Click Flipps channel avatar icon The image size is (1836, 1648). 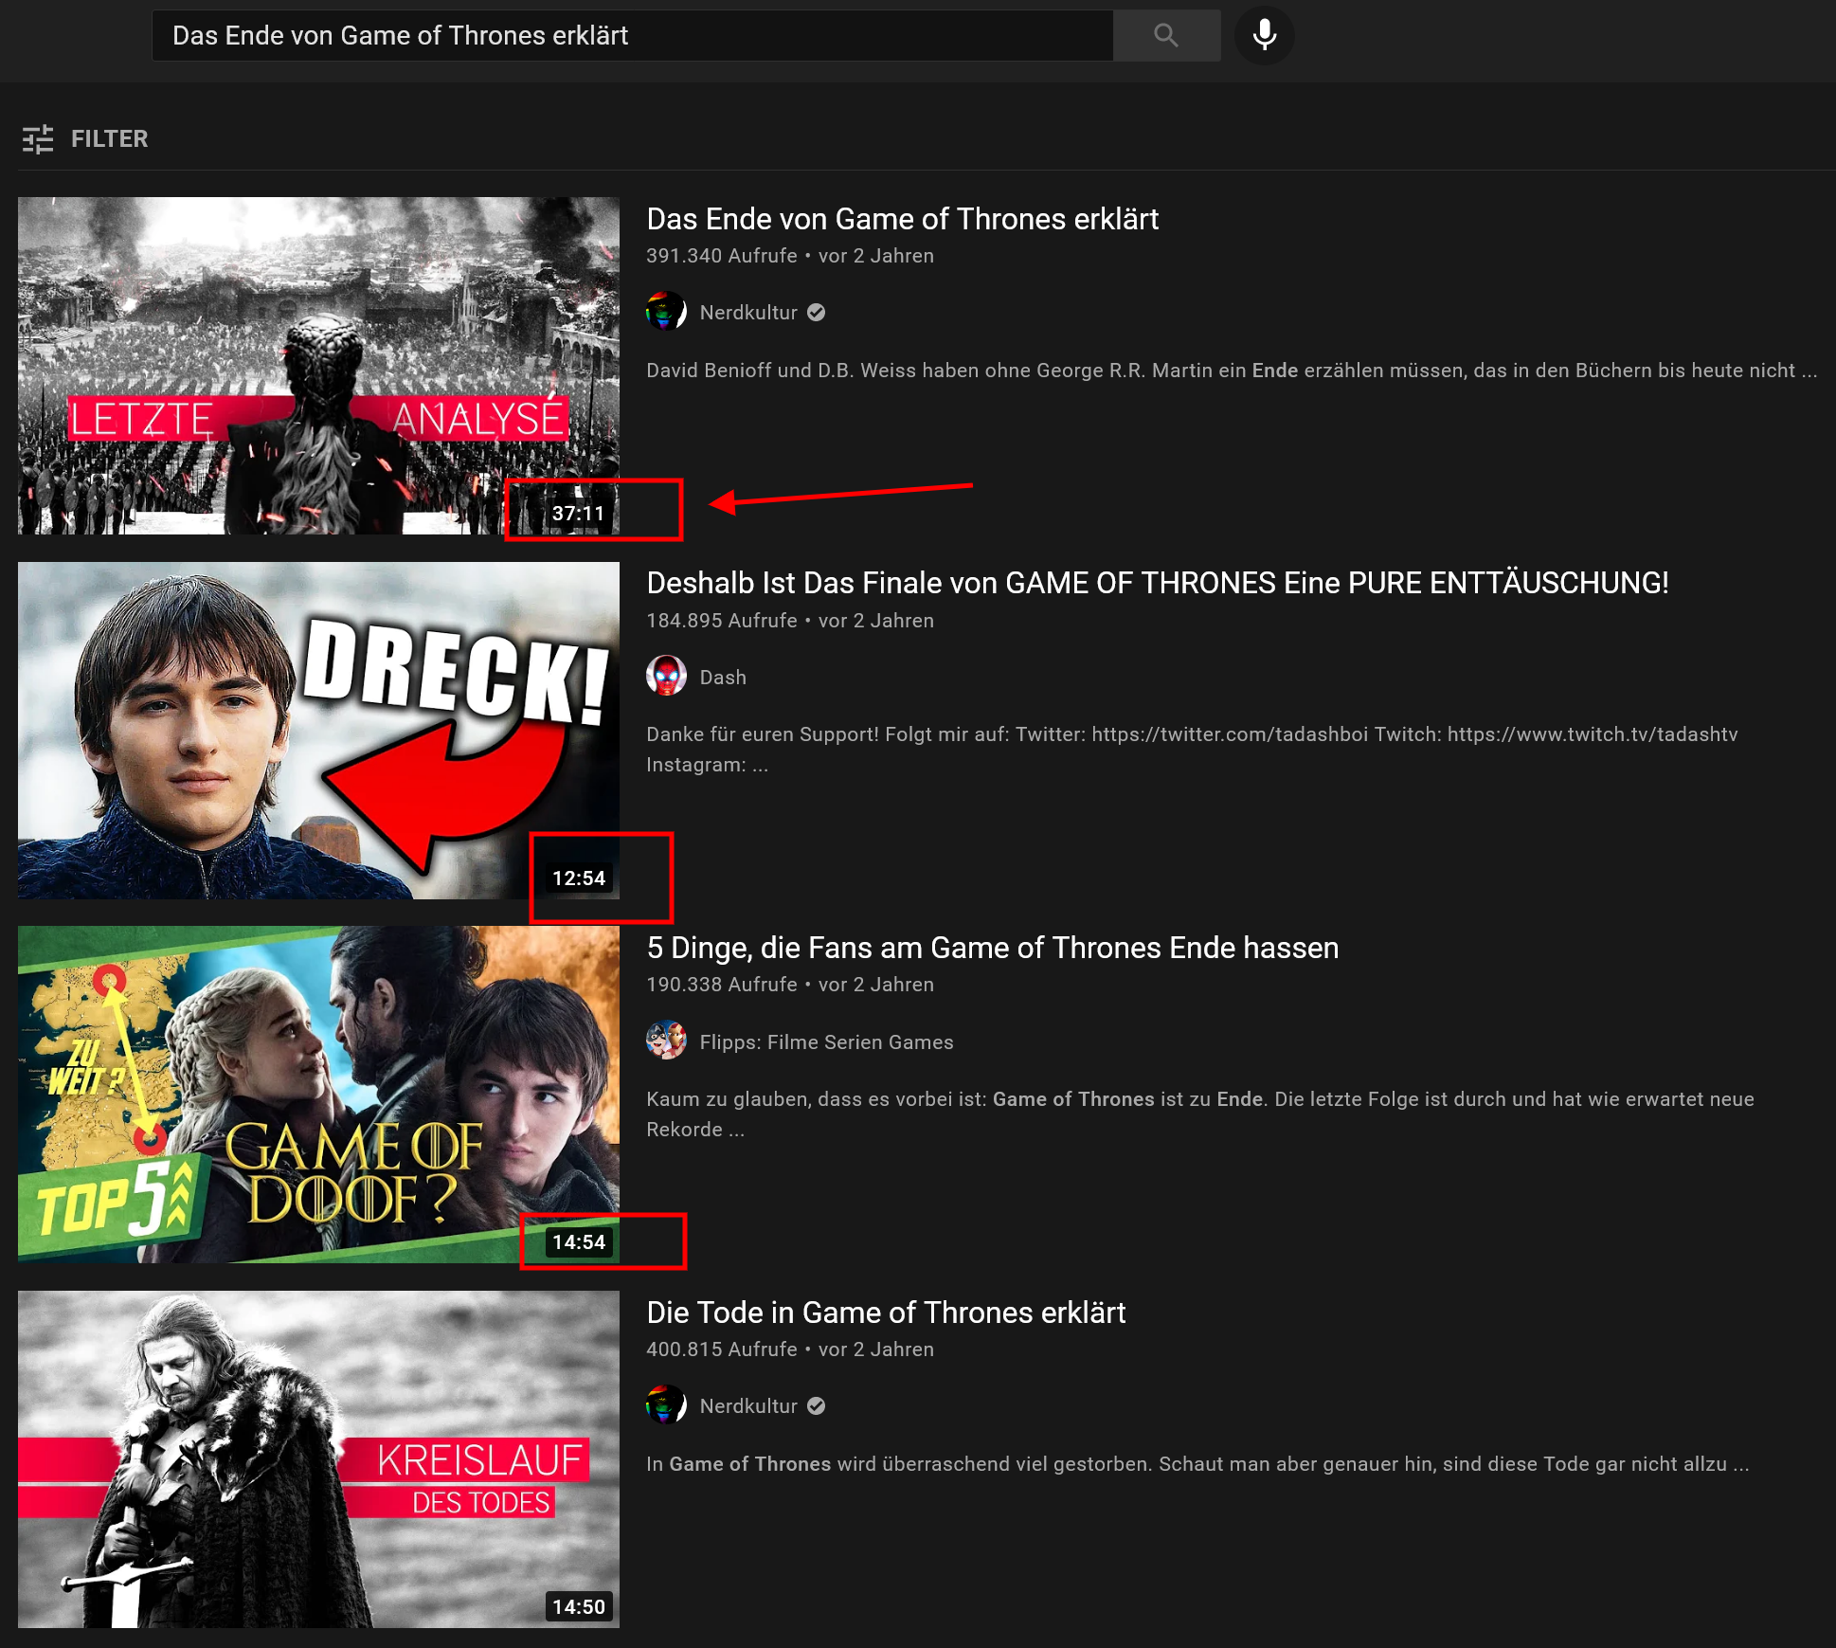pyautogui.click(x=666, y=1041)
